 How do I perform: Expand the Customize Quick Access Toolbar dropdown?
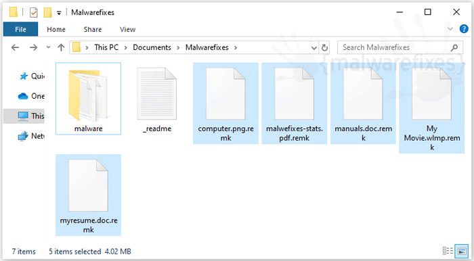59,13
